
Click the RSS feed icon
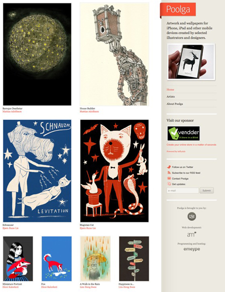(x=169, y=173)
